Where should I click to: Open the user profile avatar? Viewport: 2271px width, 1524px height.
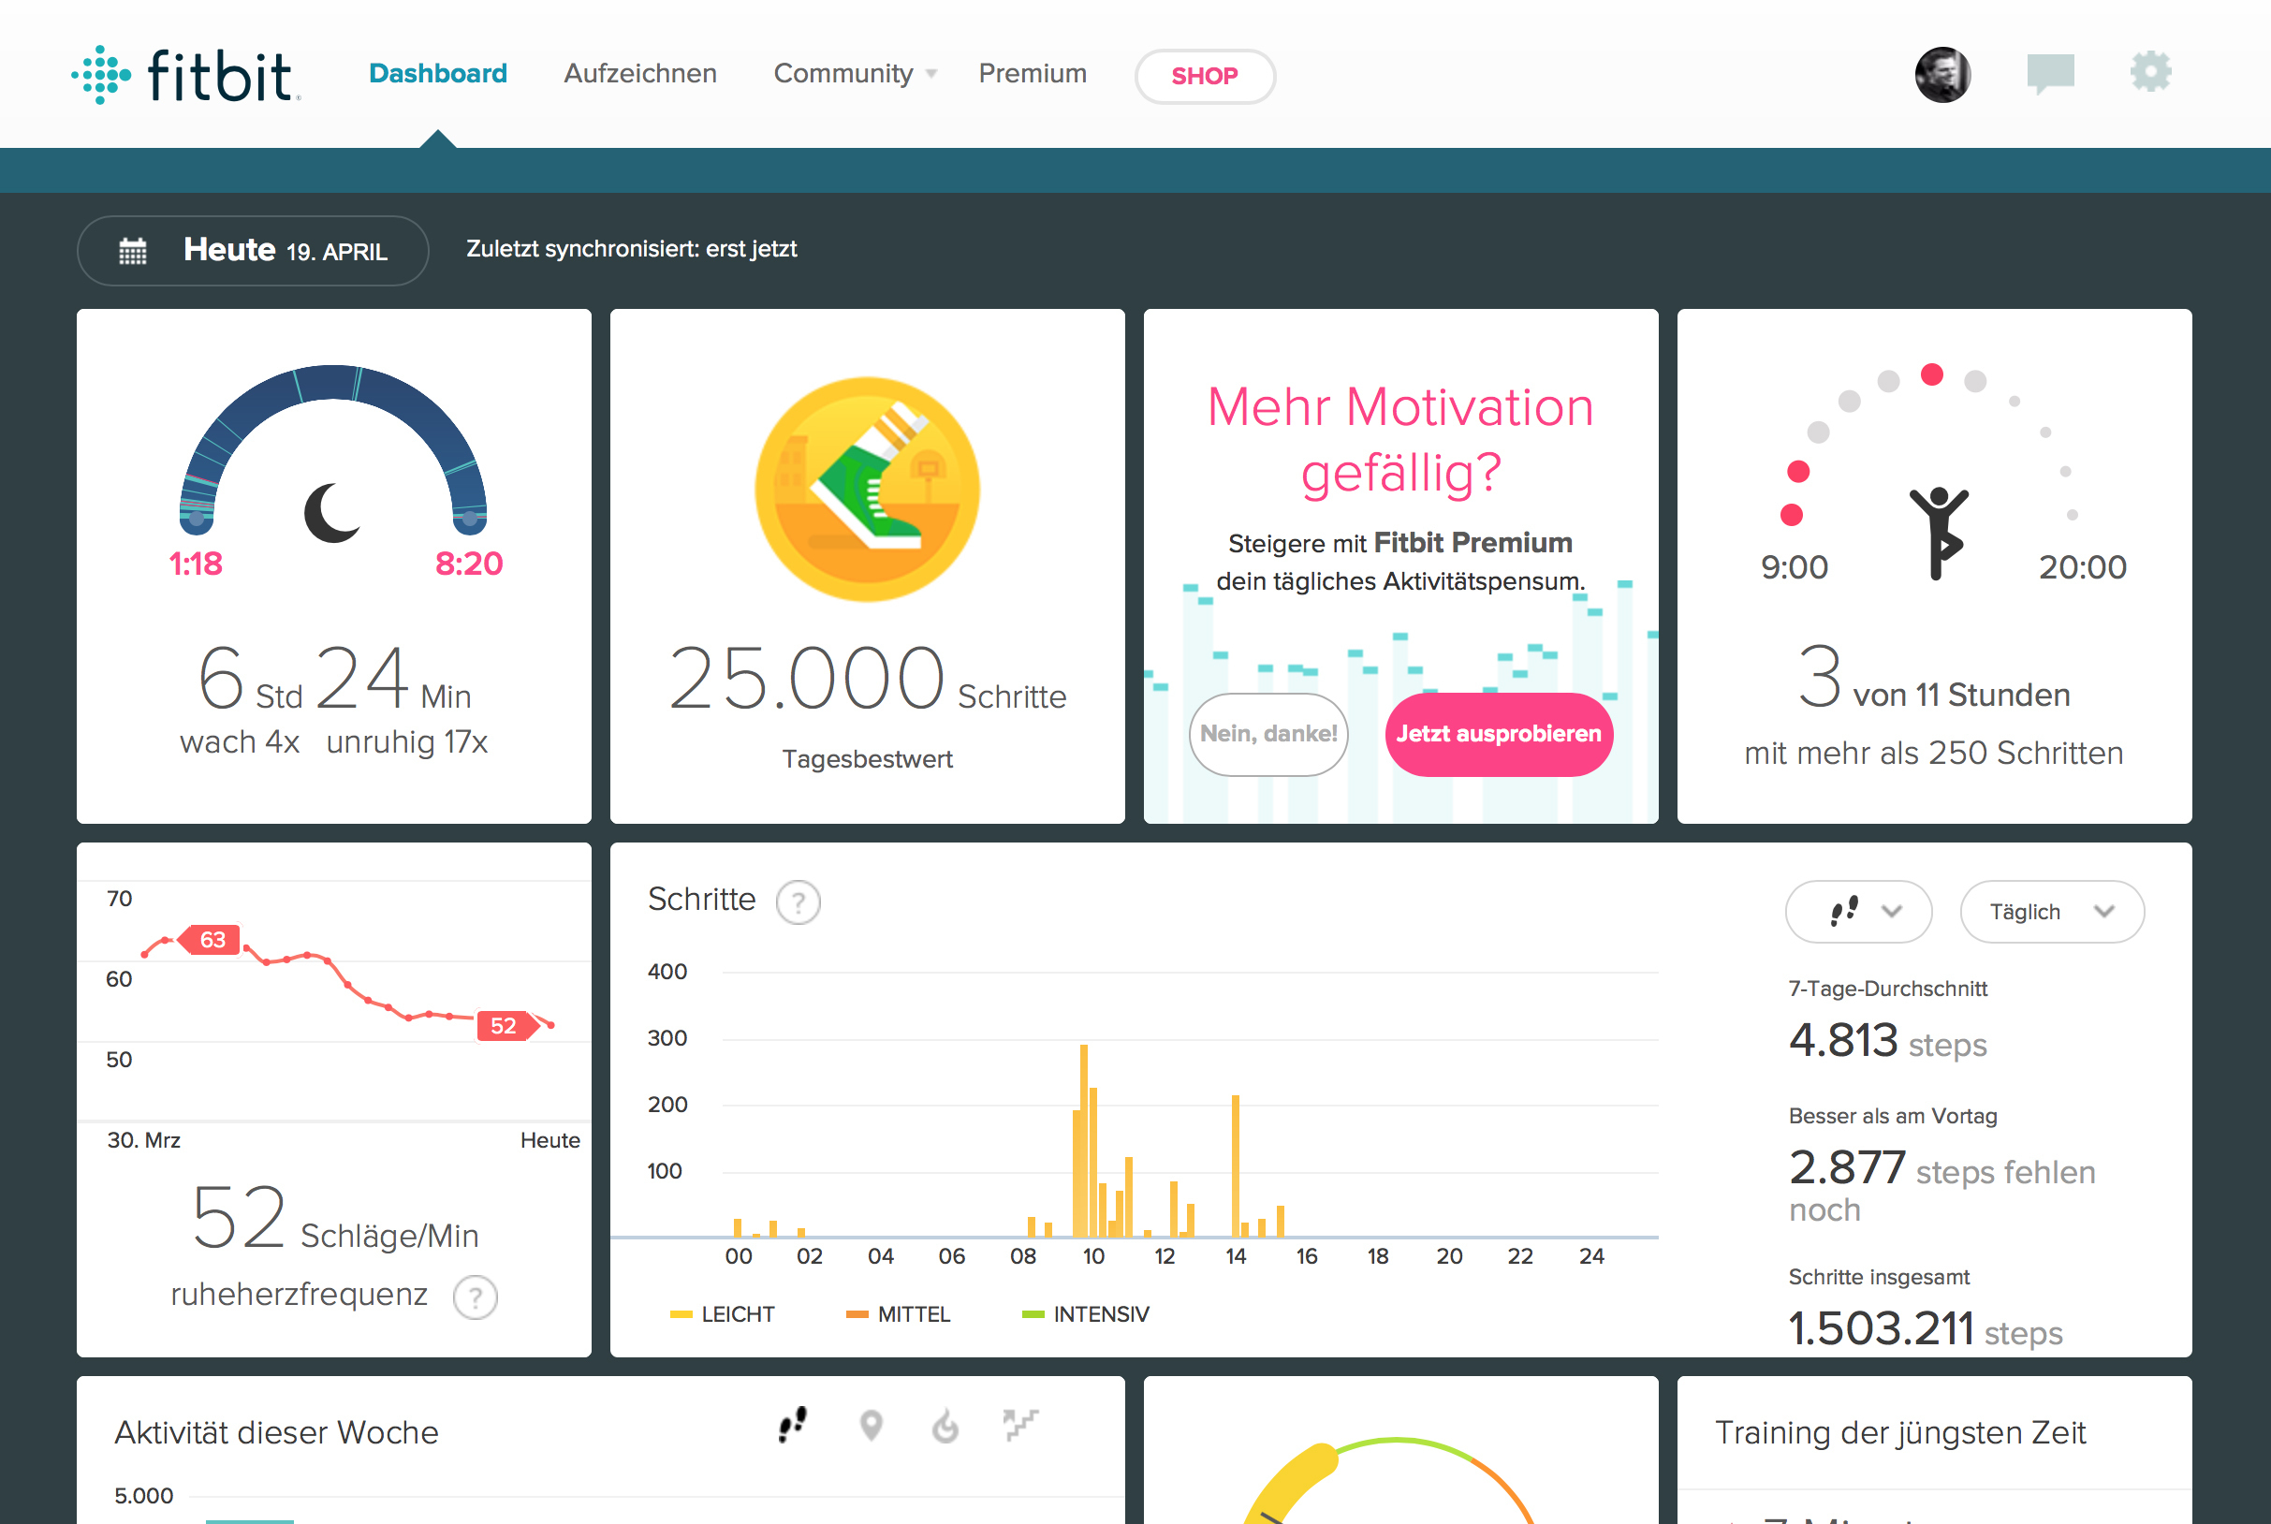(x=1941, y=74)
